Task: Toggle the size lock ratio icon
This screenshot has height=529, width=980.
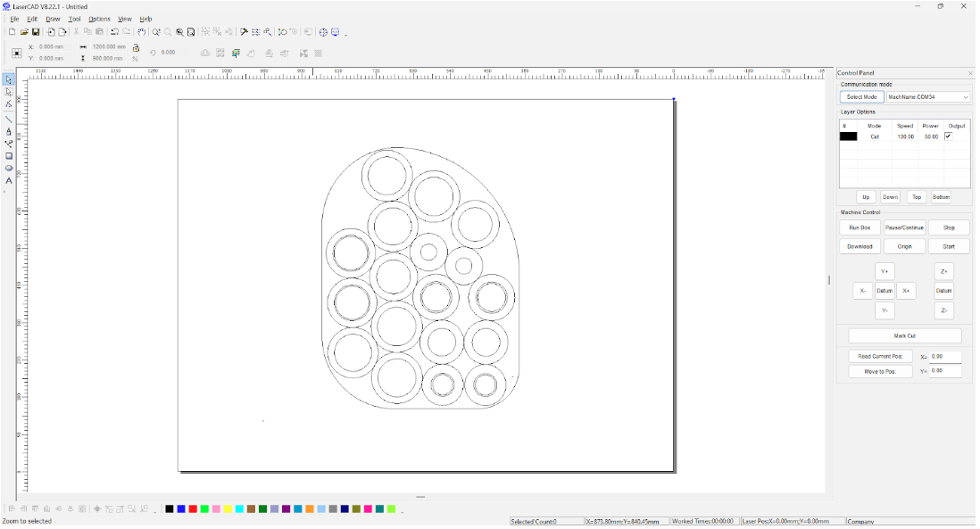Action: pyautogui.click(x=136, y=47)
